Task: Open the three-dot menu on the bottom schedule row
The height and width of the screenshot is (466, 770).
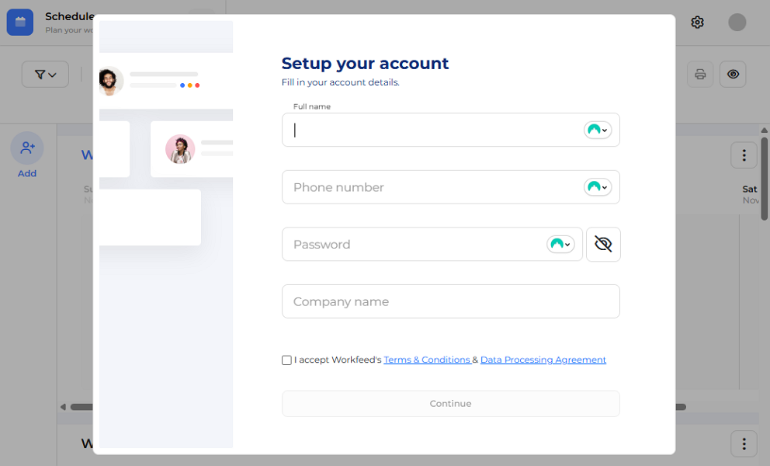Action: click(x=744, y=443)
